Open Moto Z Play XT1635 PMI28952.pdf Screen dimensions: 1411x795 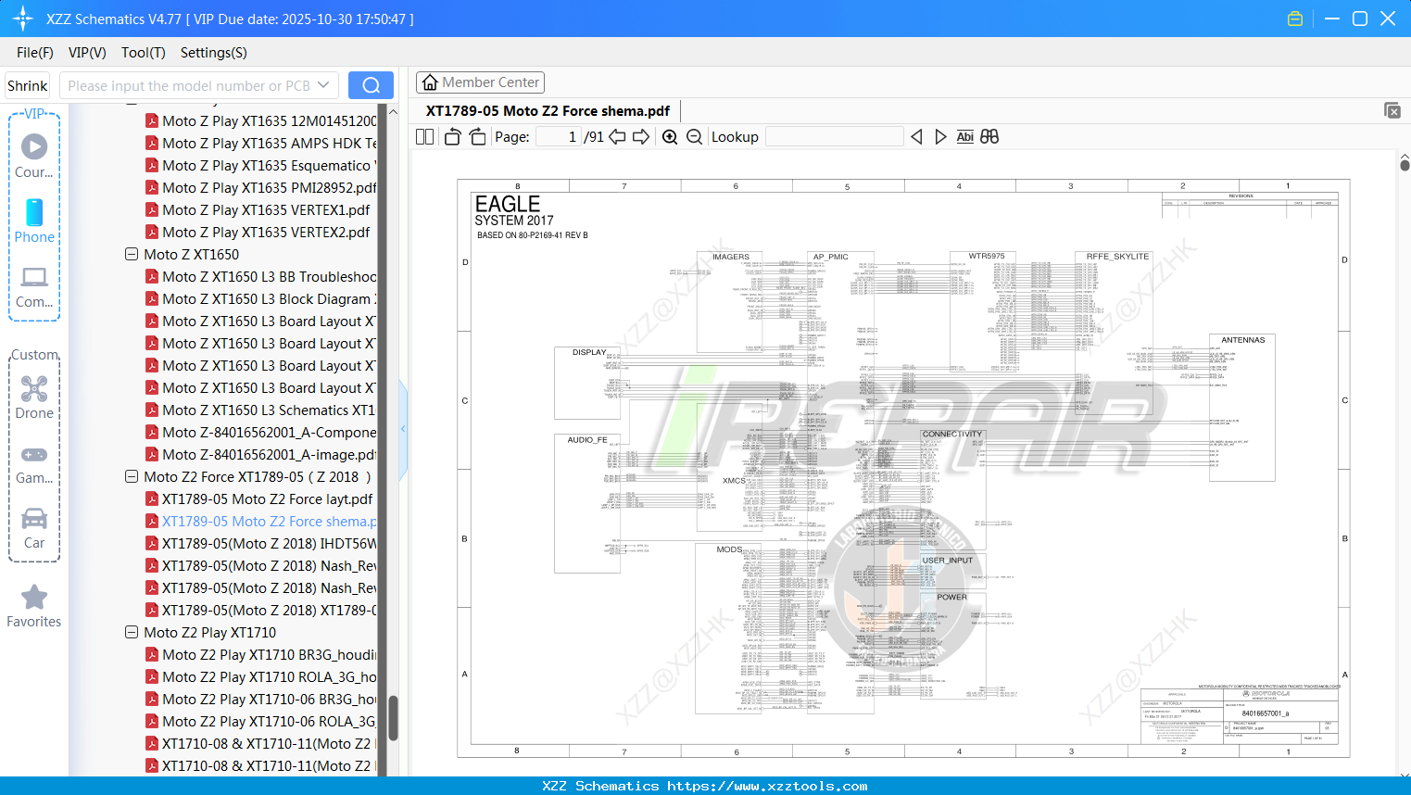click(261, 187)
